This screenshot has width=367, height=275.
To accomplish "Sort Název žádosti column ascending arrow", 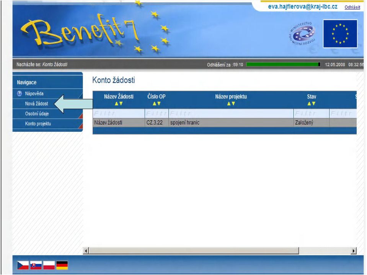I will point(116,103).
